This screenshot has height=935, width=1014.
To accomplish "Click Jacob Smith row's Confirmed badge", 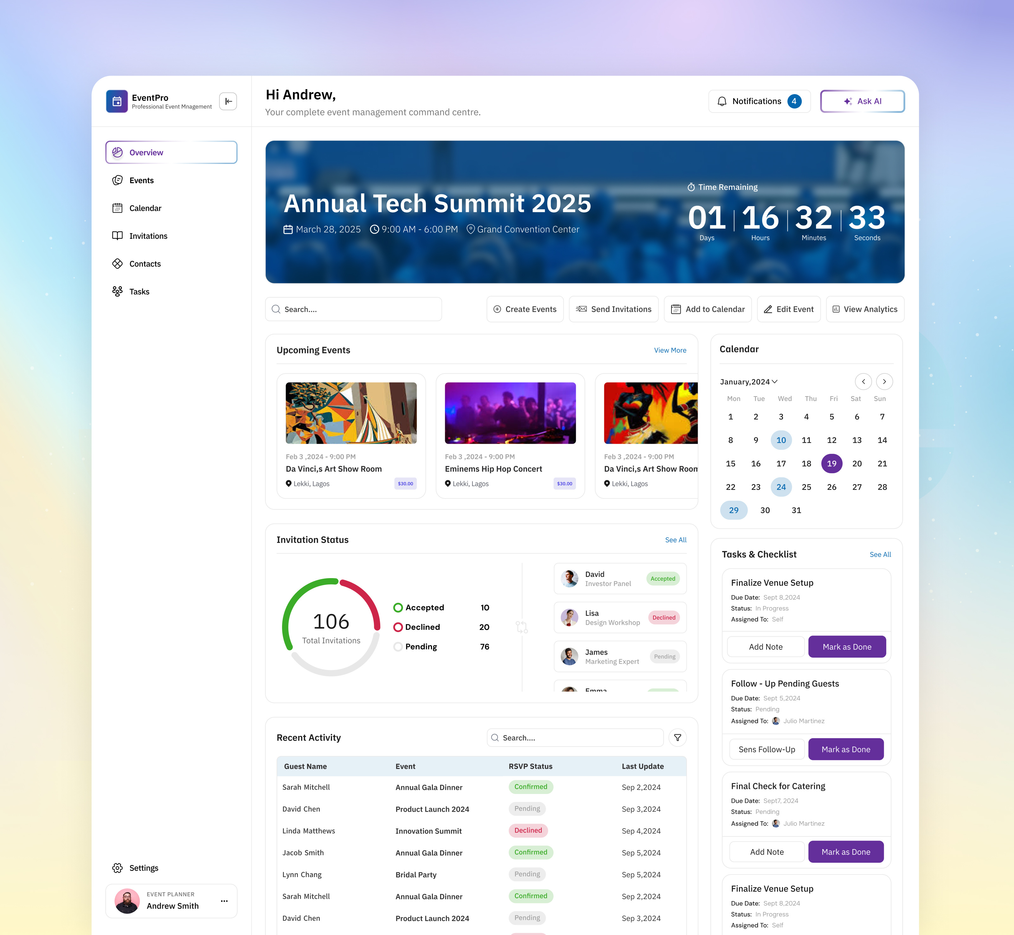I will click(x=530, y=852).
